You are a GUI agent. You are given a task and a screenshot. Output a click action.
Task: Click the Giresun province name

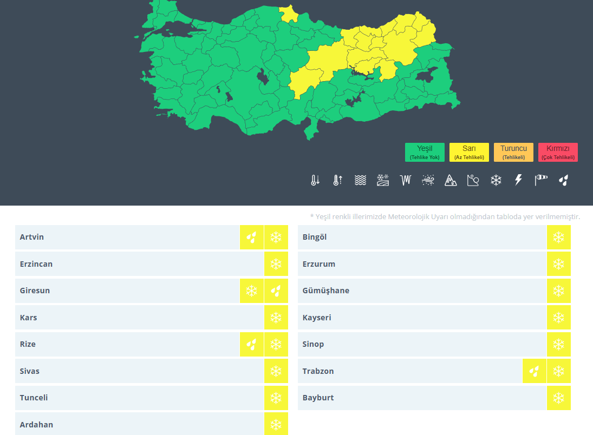(35, 291)
